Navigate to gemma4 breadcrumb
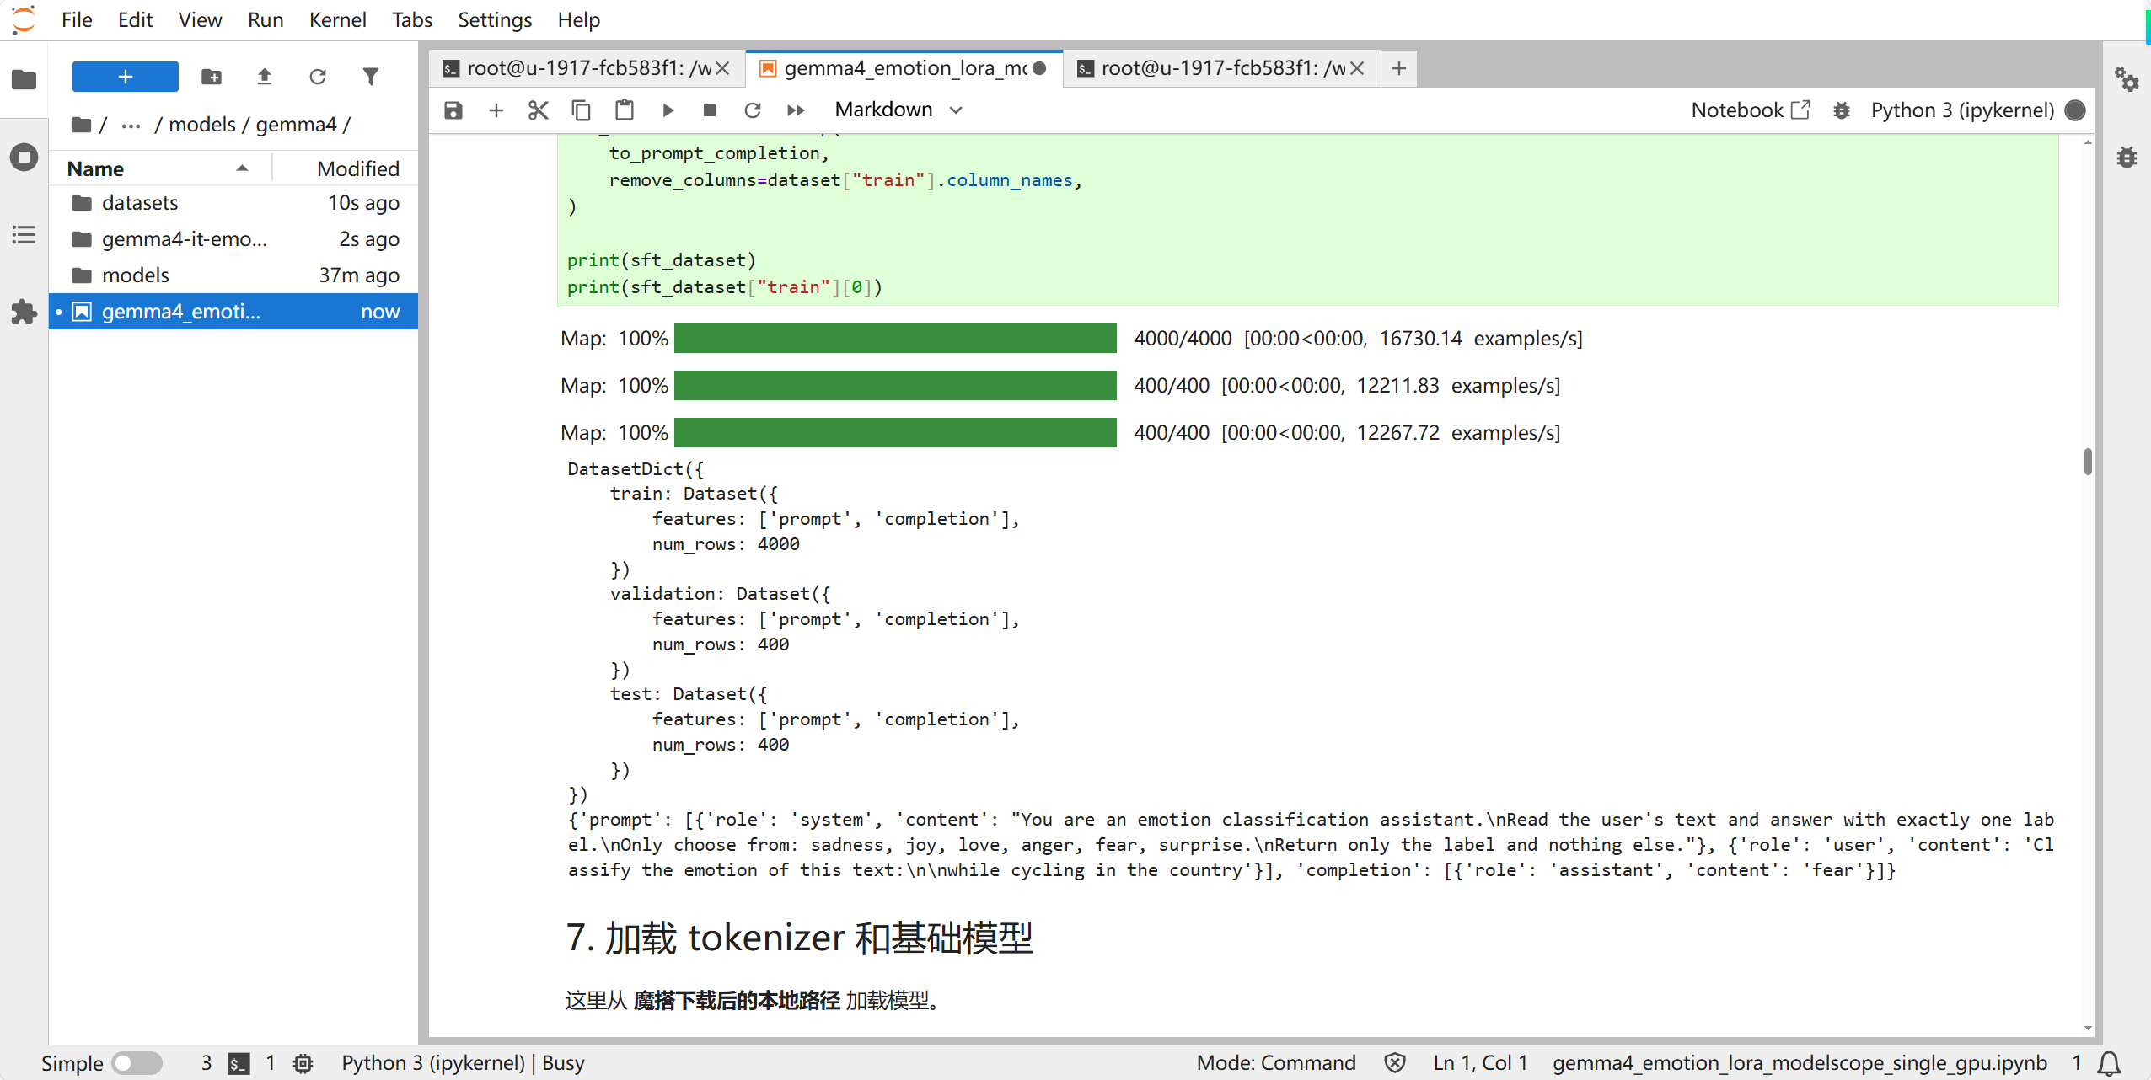2151x1080 pixels. click(296, 125)
